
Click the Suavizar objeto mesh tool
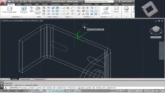(x=38, y=11)
